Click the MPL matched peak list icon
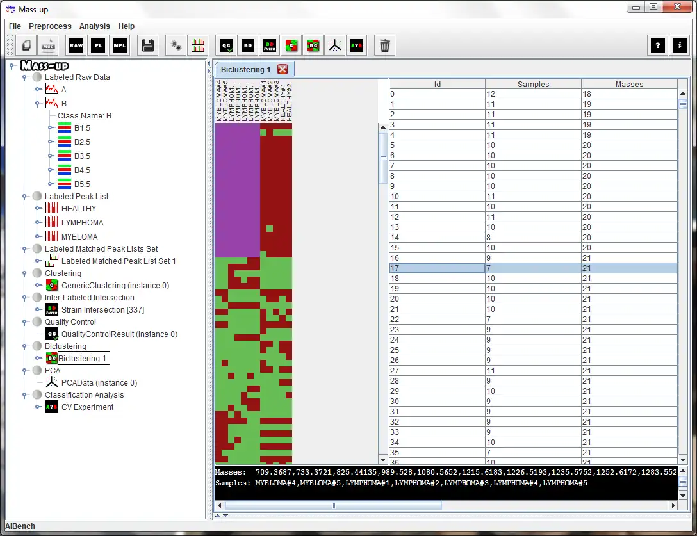697x536 pixels. (120, 45)
